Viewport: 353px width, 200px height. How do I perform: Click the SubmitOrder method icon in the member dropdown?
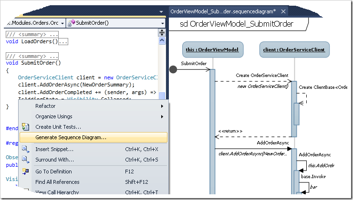pyautogui.click(x=71, y=22)
